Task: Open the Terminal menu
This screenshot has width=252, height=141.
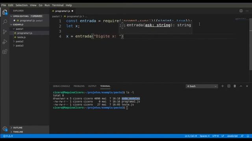Action: coord(58,5)
